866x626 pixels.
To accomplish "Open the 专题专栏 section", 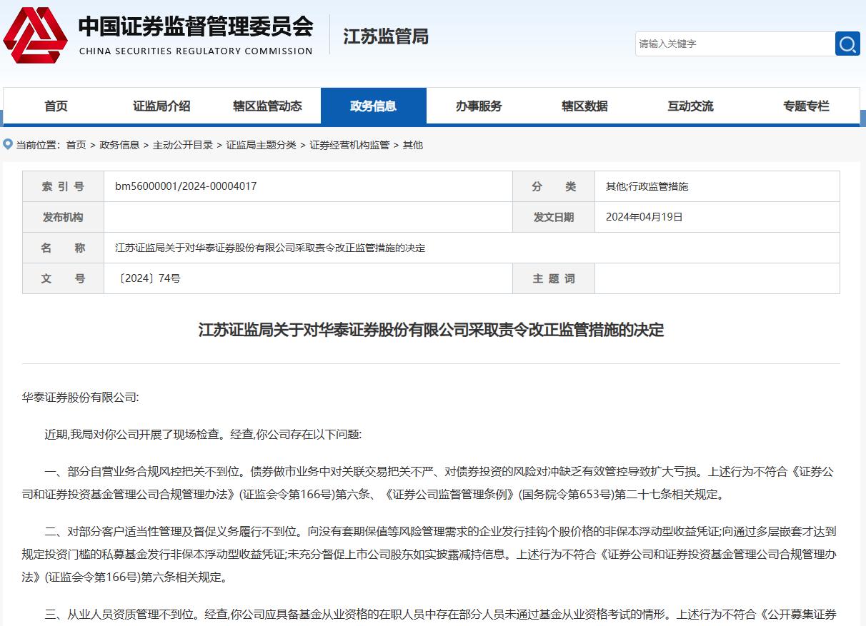I will coord(806,106).
